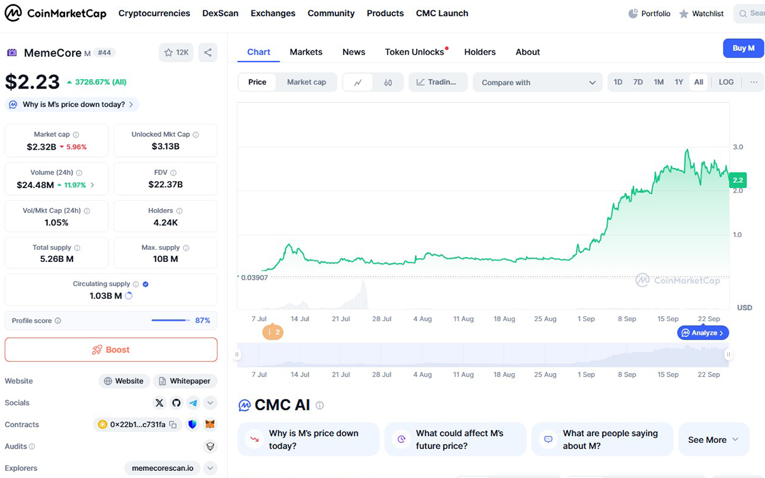The height and width of the screenshot is (478, 765).
Task: Click the orange Boost button
Action: [111, 350]
